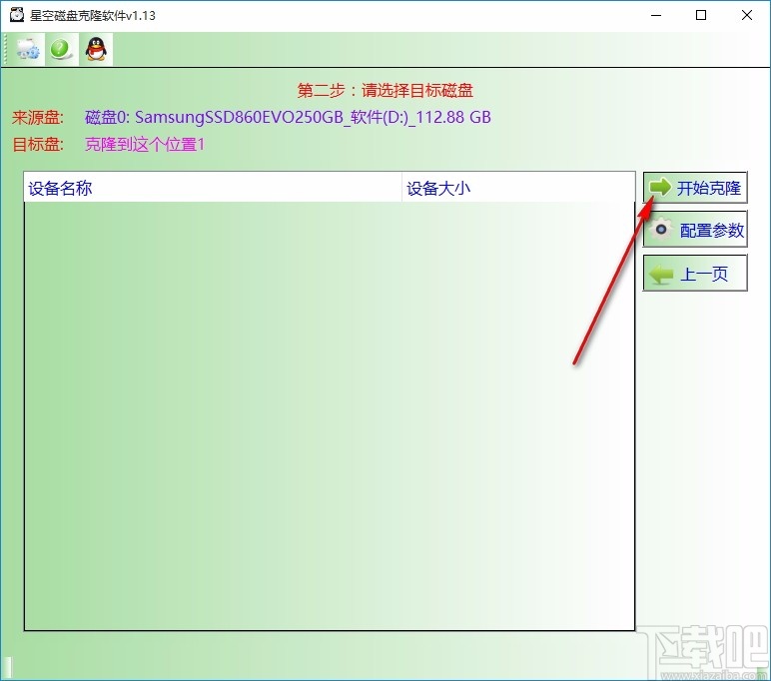Click the source disk text Samsung SSD860EVO
The width and height of the screenshot is (771, 681).
pyautogui.click(x=288, y=117)
